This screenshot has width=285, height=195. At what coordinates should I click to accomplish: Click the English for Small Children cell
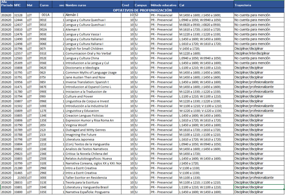coord(93,49)
